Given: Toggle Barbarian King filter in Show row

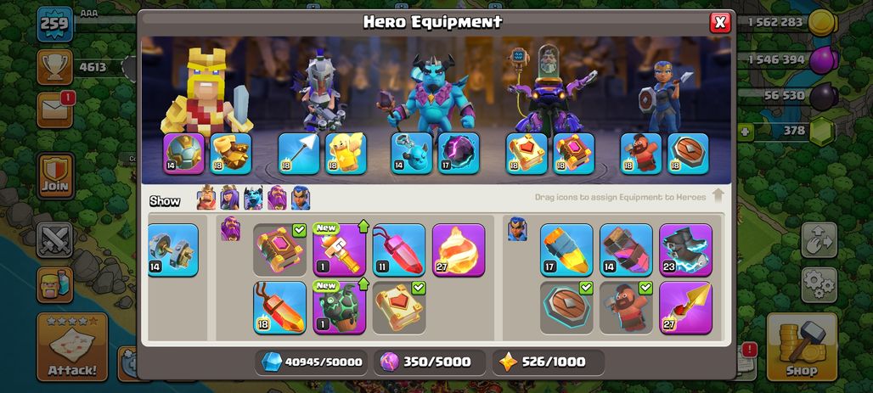Looking at the screenshot, I should (x=206, y=198).
